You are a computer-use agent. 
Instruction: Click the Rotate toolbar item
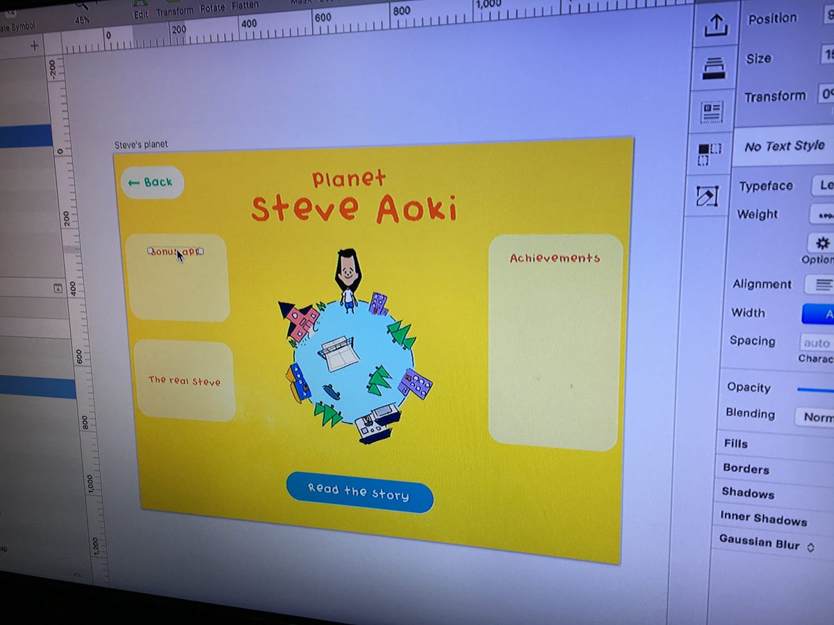tap(213, 8)
